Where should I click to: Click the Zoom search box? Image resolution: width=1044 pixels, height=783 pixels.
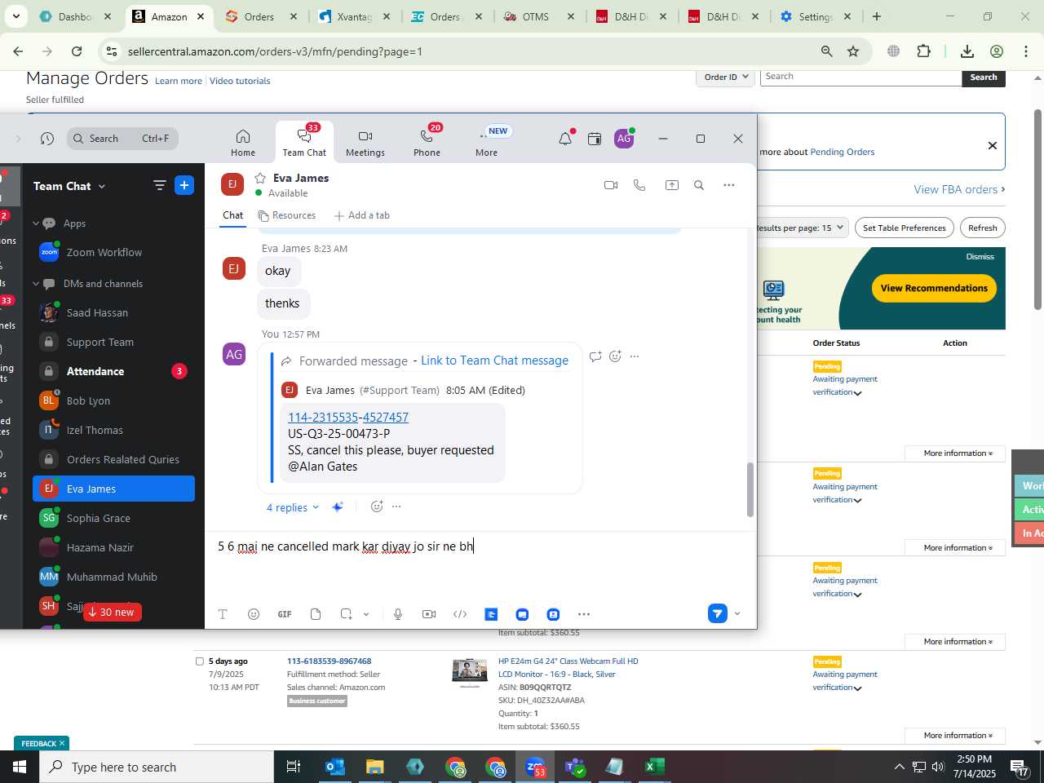(122, 139)
